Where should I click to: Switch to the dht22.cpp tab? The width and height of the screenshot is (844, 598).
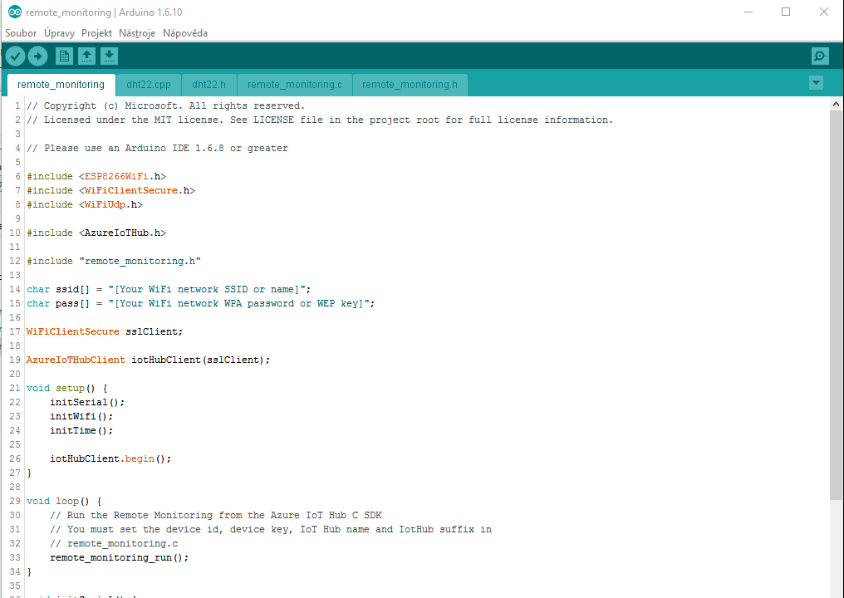tap(149, 85)
